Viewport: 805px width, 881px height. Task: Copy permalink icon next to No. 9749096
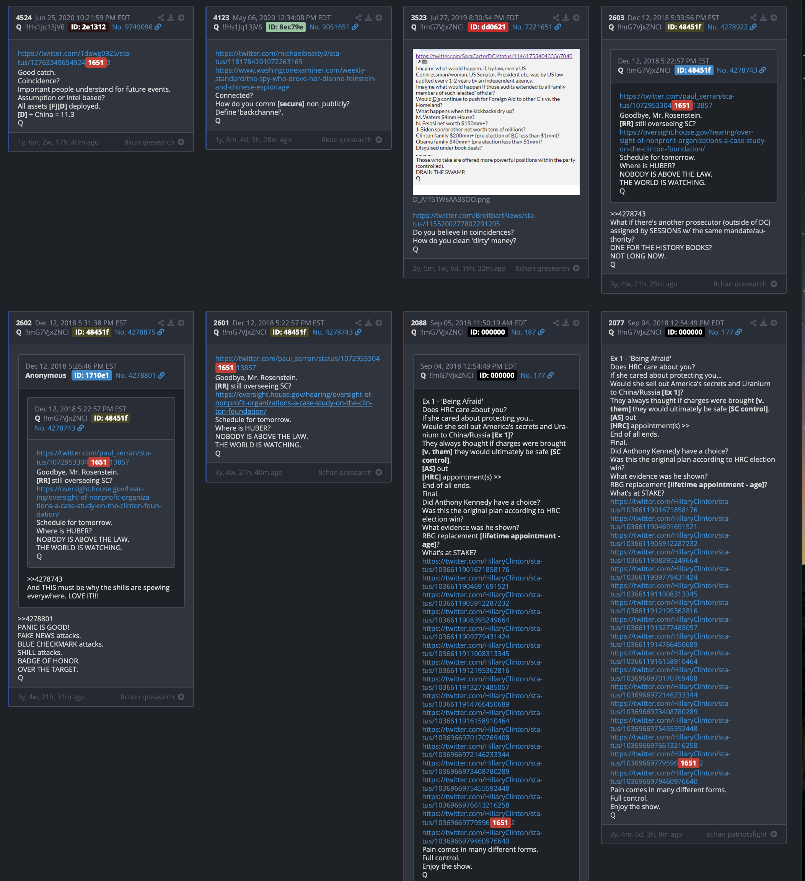coord(158,27)
